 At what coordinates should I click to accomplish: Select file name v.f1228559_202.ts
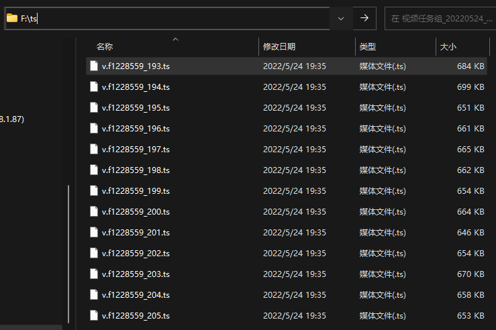[136, 253]
